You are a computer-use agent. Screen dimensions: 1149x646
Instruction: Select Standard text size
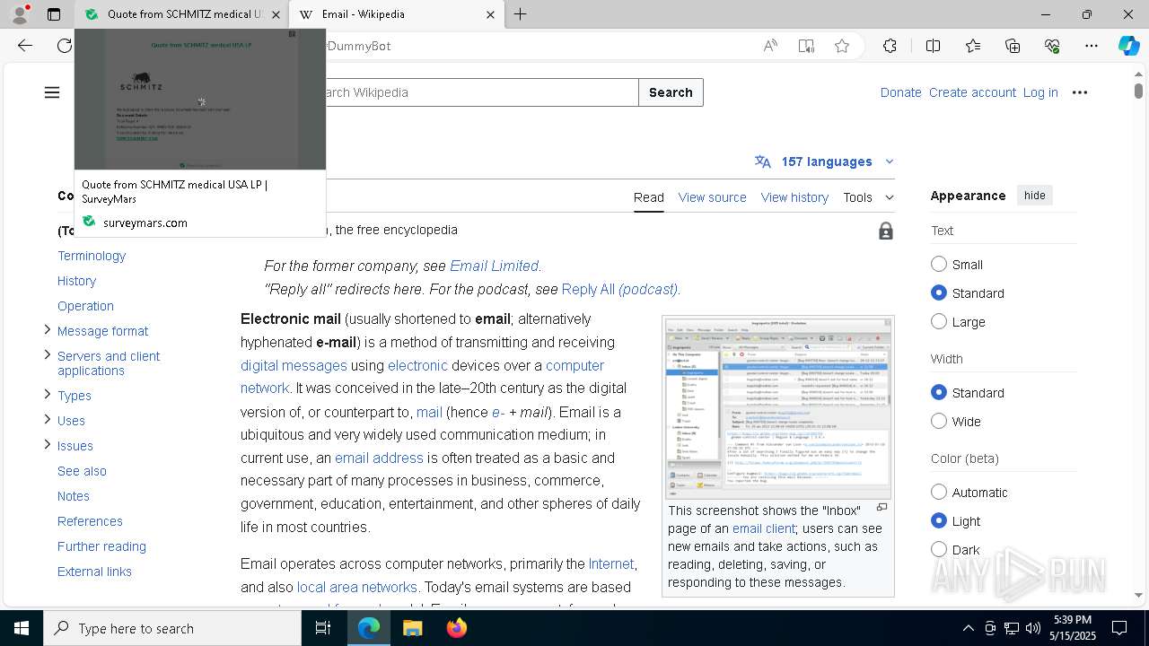click(x=939, y=292)
